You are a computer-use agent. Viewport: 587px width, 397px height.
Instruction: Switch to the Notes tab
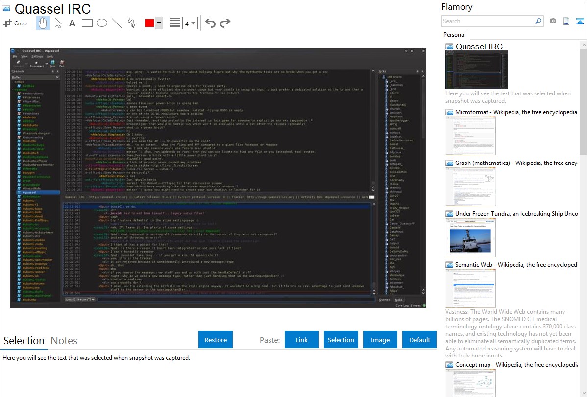click(64, 341)
